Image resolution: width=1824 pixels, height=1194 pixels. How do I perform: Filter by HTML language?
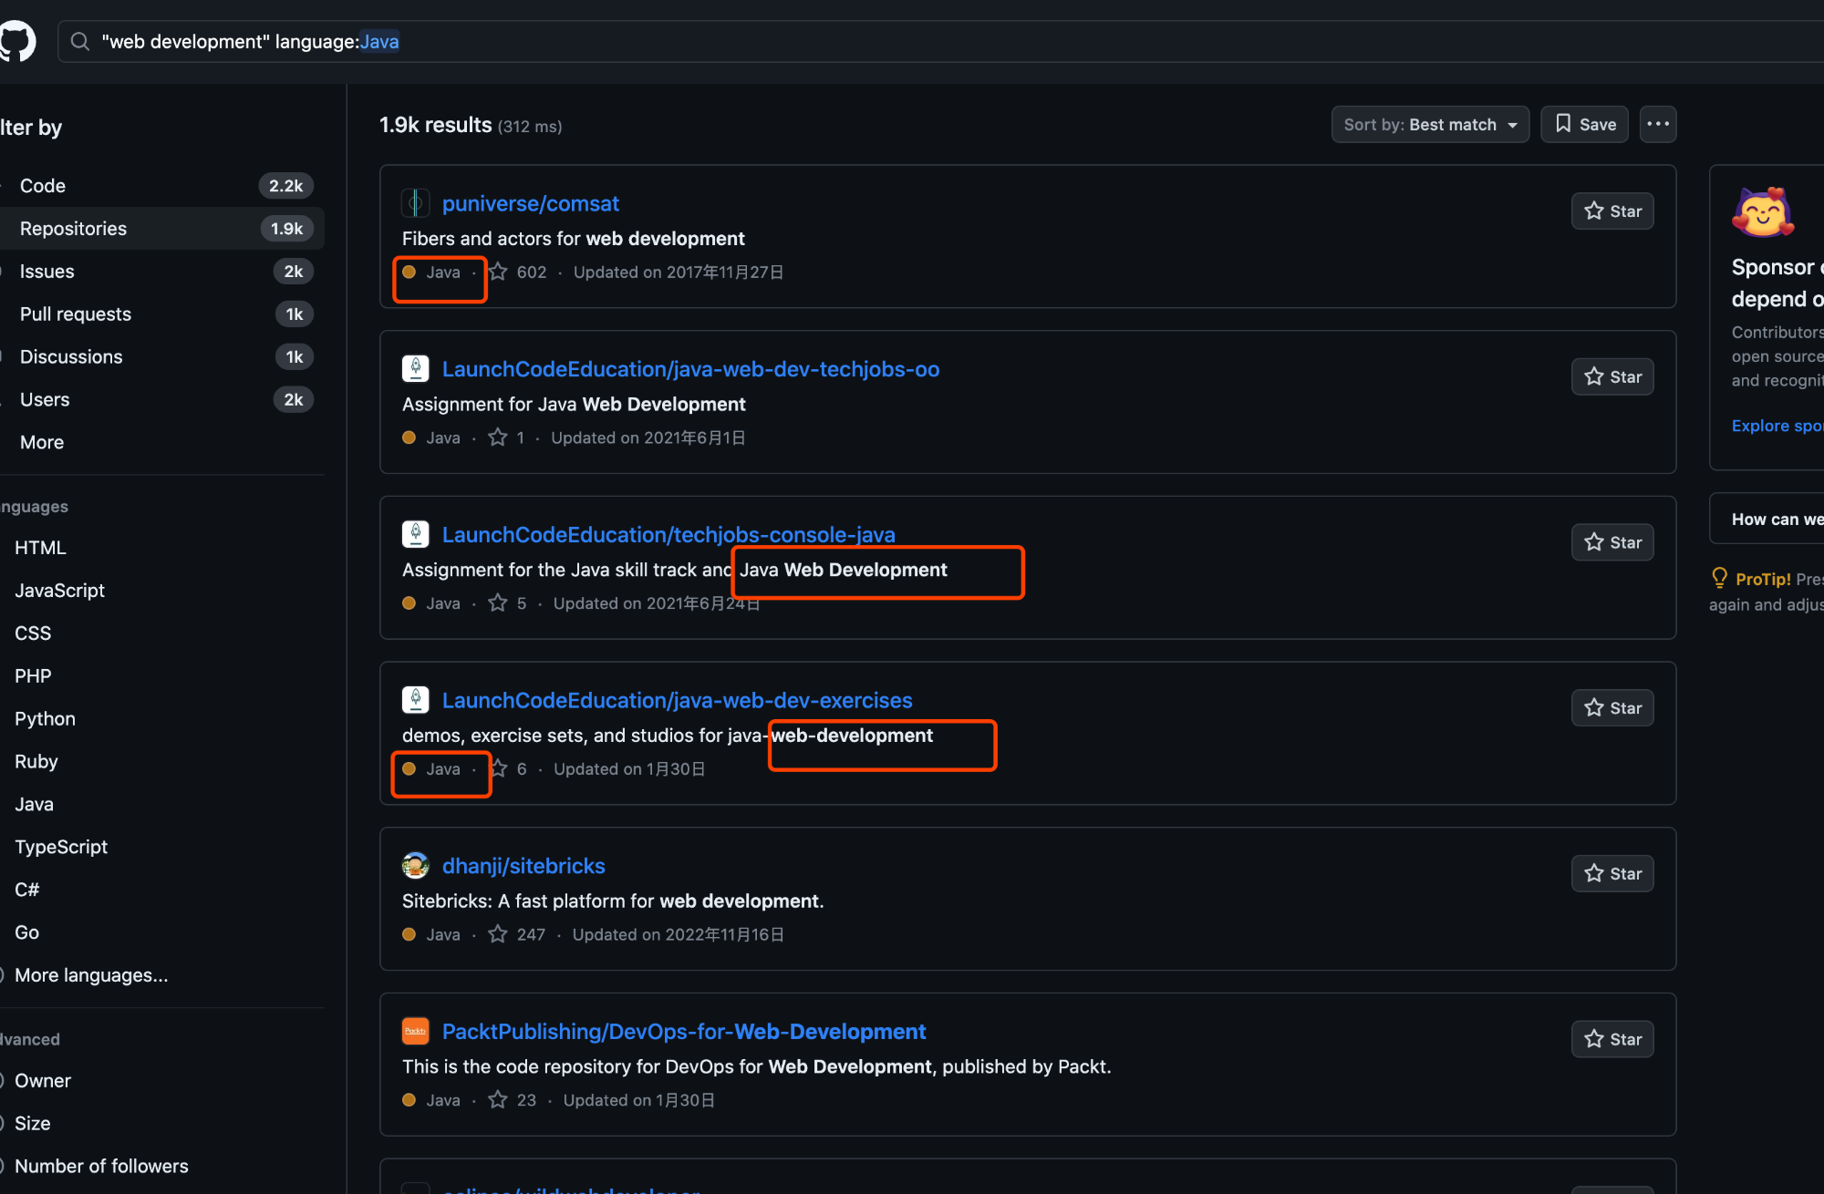(x=40, y=548)
